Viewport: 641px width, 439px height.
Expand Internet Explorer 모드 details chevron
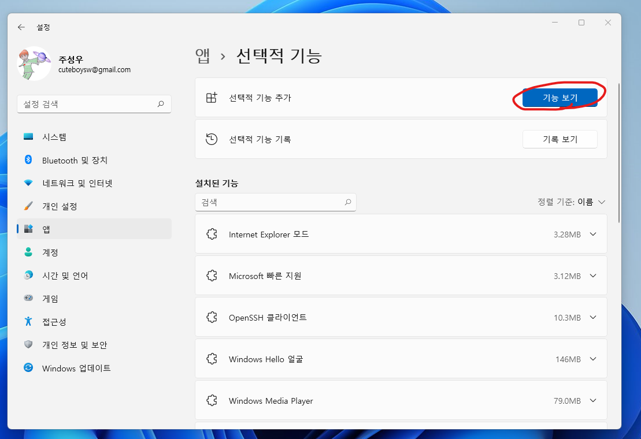pos(593,234)
